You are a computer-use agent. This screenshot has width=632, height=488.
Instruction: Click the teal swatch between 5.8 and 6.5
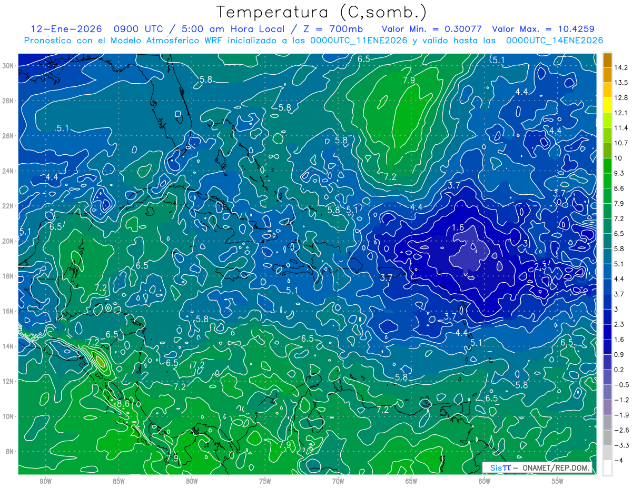point(607,241)
